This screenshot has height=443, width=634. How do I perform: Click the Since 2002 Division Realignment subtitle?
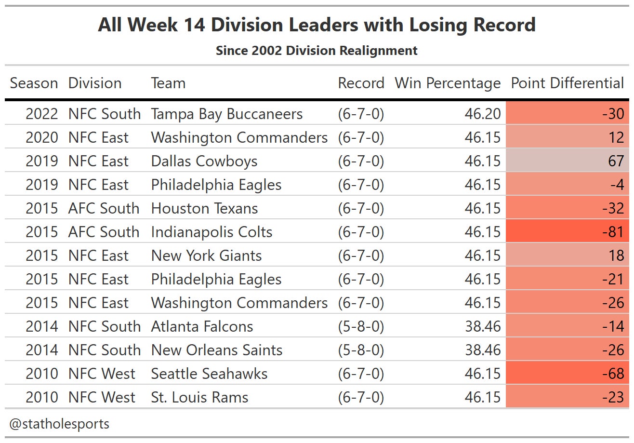point(317,51)
